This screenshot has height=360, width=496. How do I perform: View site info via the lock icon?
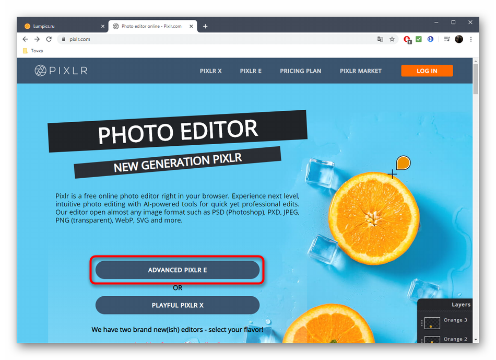pyautogui.click(x=64, y=39)
